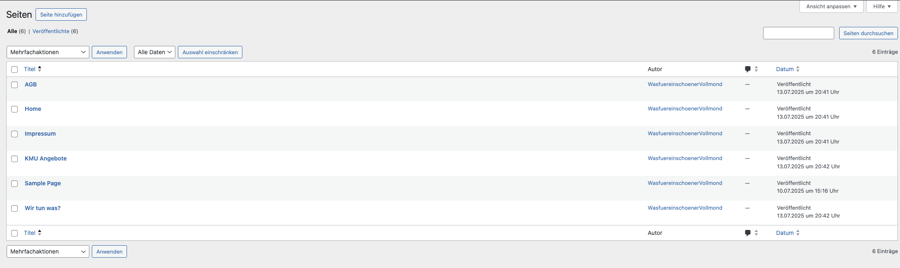Open the top Mehrfachaktionen dropdown

point(48,52)
